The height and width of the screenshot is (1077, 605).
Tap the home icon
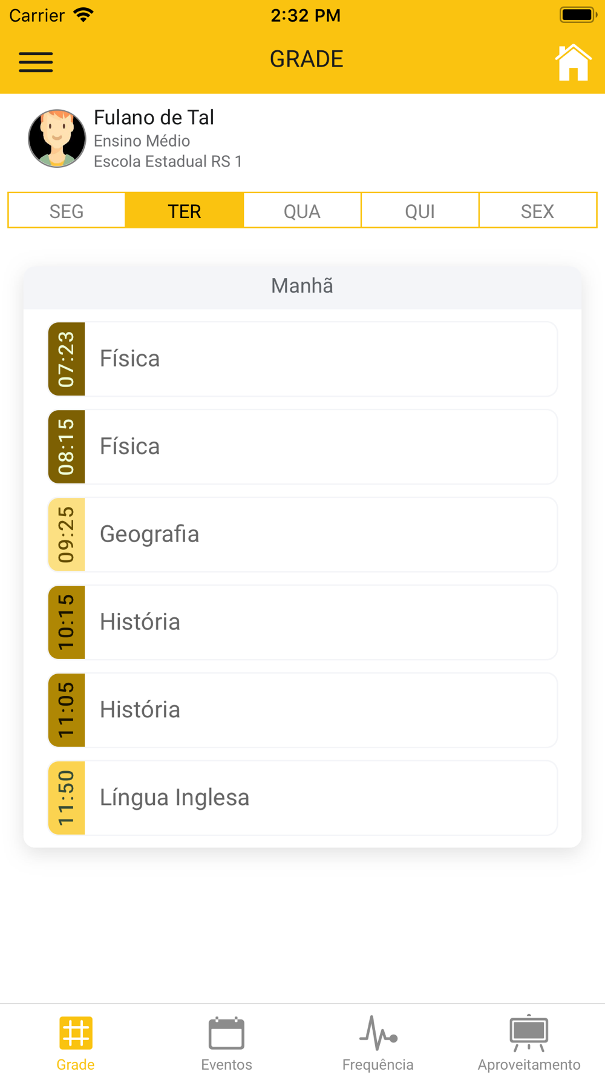click(x=572, y=62)
